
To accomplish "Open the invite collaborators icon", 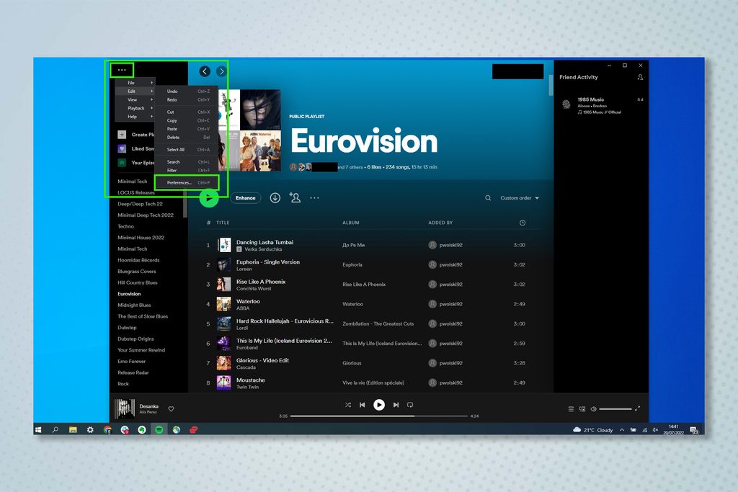I will tap(295, 197).
